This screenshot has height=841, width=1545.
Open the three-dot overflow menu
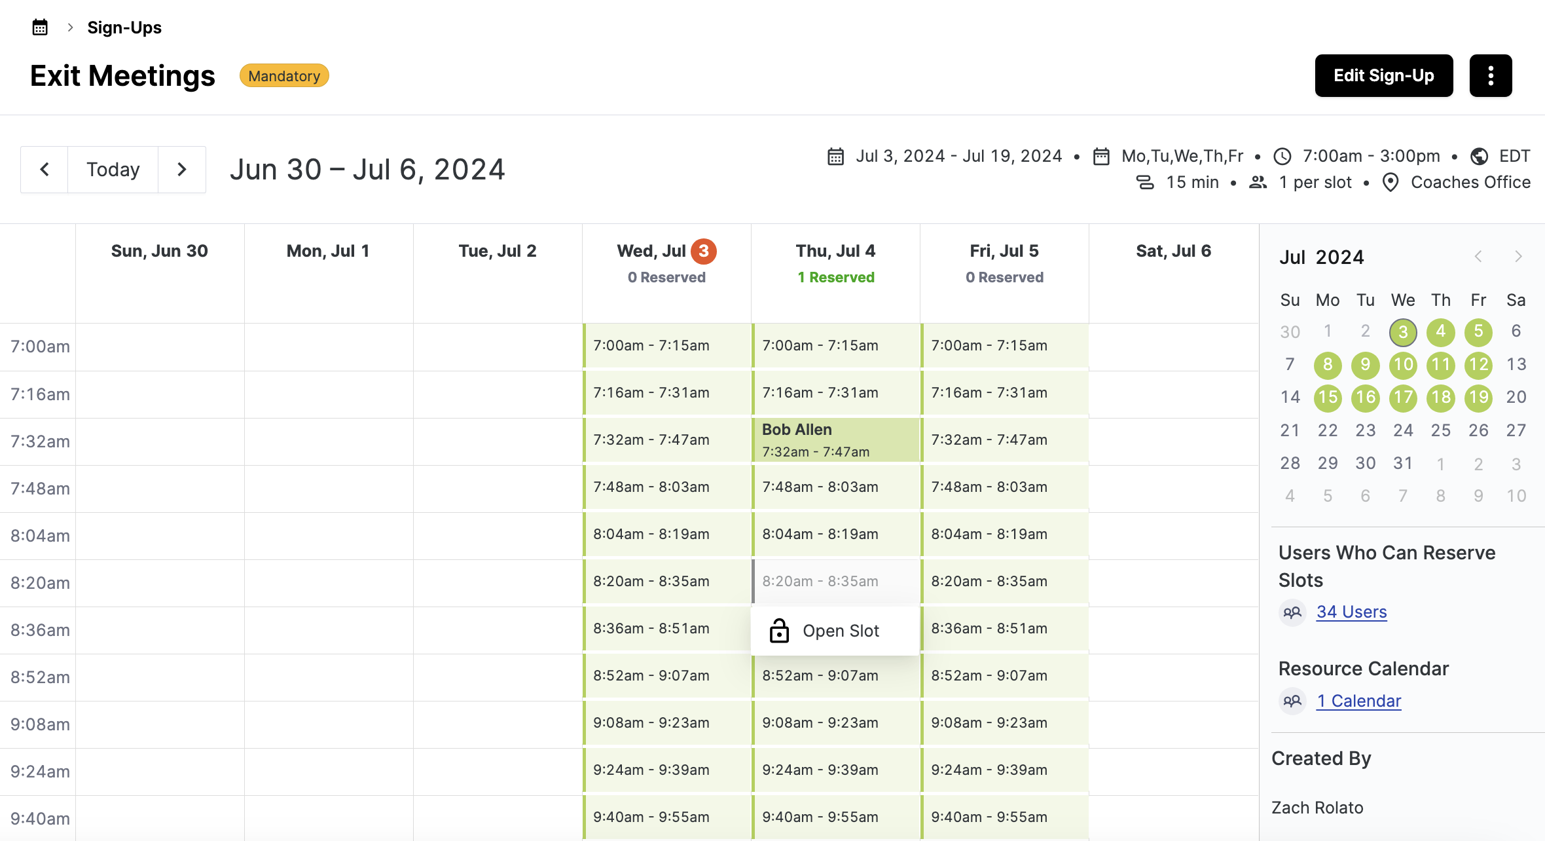click(x=1491, y=75)
